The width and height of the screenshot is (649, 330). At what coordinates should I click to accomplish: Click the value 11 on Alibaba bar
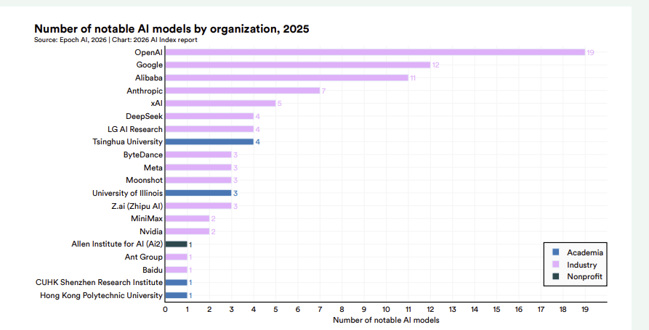point(413,78)
